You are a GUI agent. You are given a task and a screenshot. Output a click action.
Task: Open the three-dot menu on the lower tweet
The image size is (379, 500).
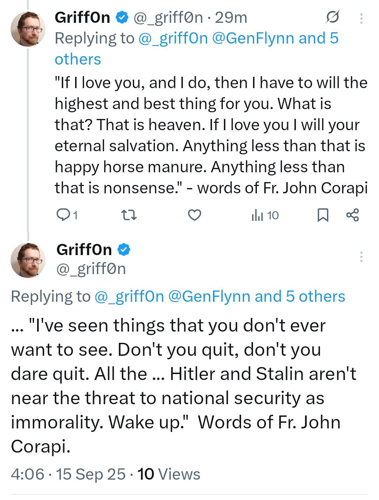361,256
